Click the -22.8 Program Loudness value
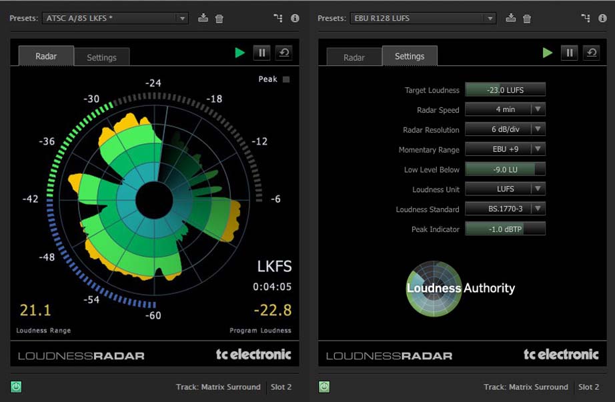 click(273, 310)
